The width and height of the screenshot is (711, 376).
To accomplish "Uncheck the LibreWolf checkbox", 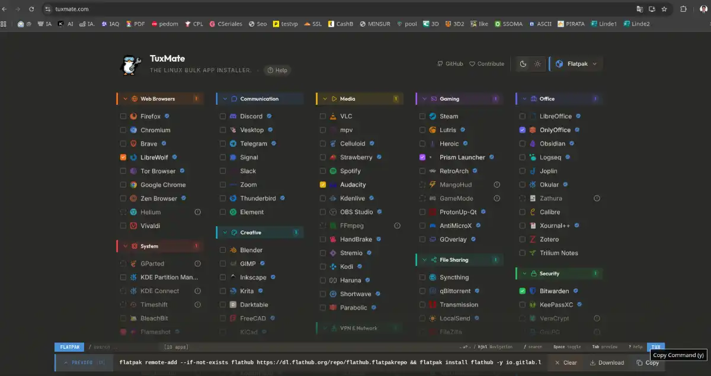I will click(x=123, y=158).
